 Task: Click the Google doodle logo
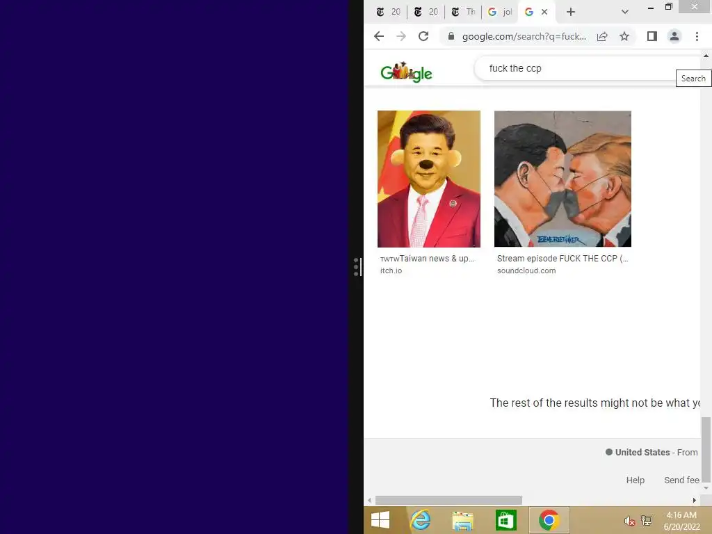[x=406, y=72]
